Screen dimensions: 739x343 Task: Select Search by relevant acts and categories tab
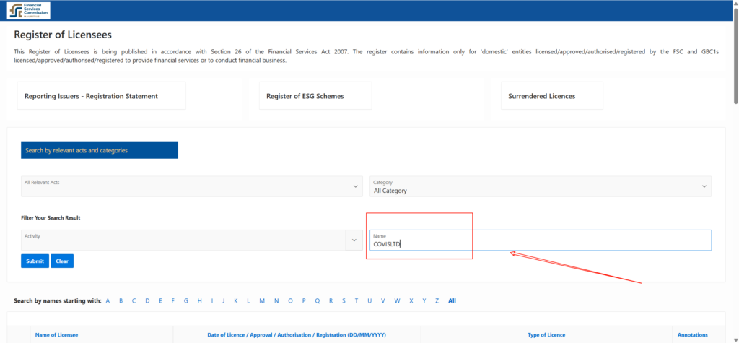100,150
